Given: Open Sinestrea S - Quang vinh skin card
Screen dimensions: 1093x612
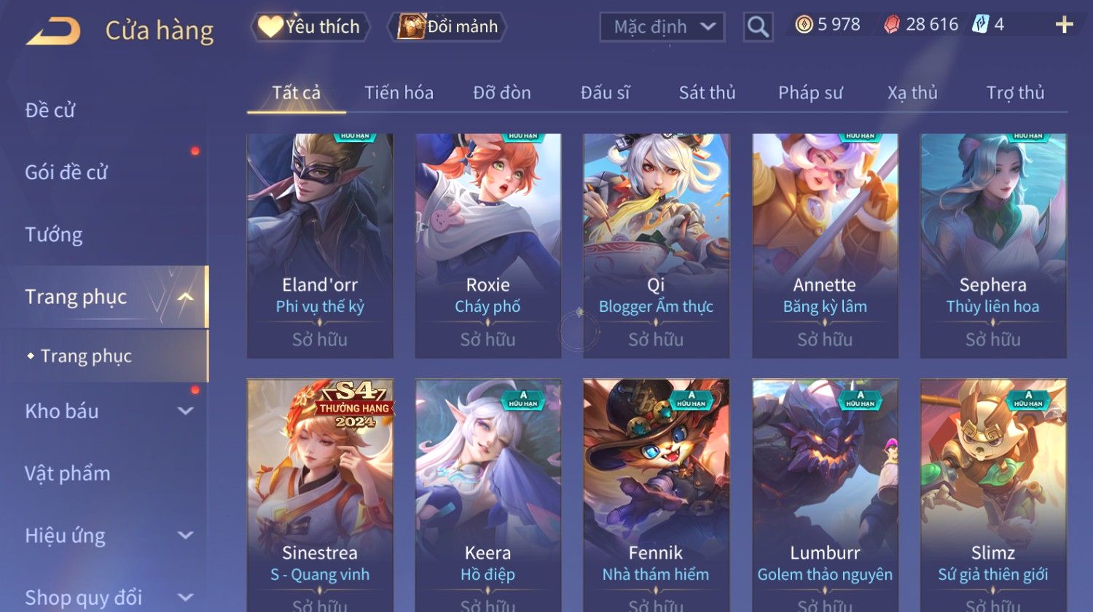Looking at the screenshot, I should [x=320, y=495].
